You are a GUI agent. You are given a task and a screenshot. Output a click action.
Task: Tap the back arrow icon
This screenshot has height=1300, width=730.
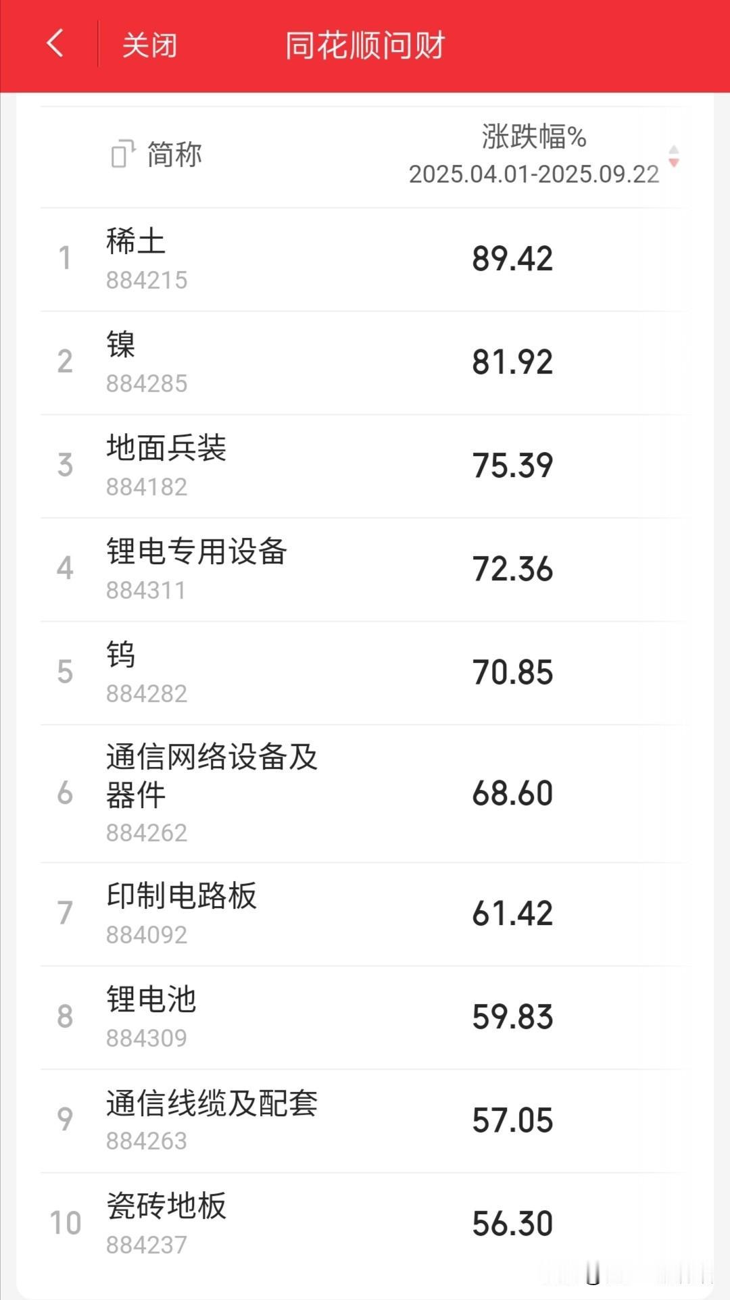55,44
